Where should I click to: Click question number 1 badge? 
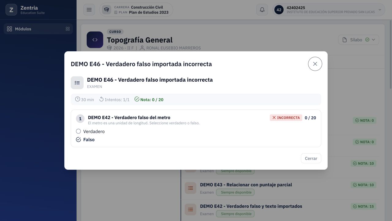[x=80, y=119]
